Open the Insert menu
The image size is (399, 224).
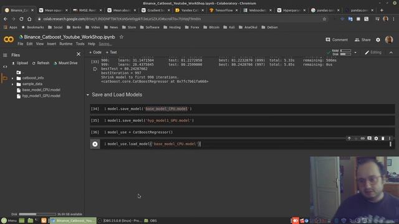pos(51,44)
